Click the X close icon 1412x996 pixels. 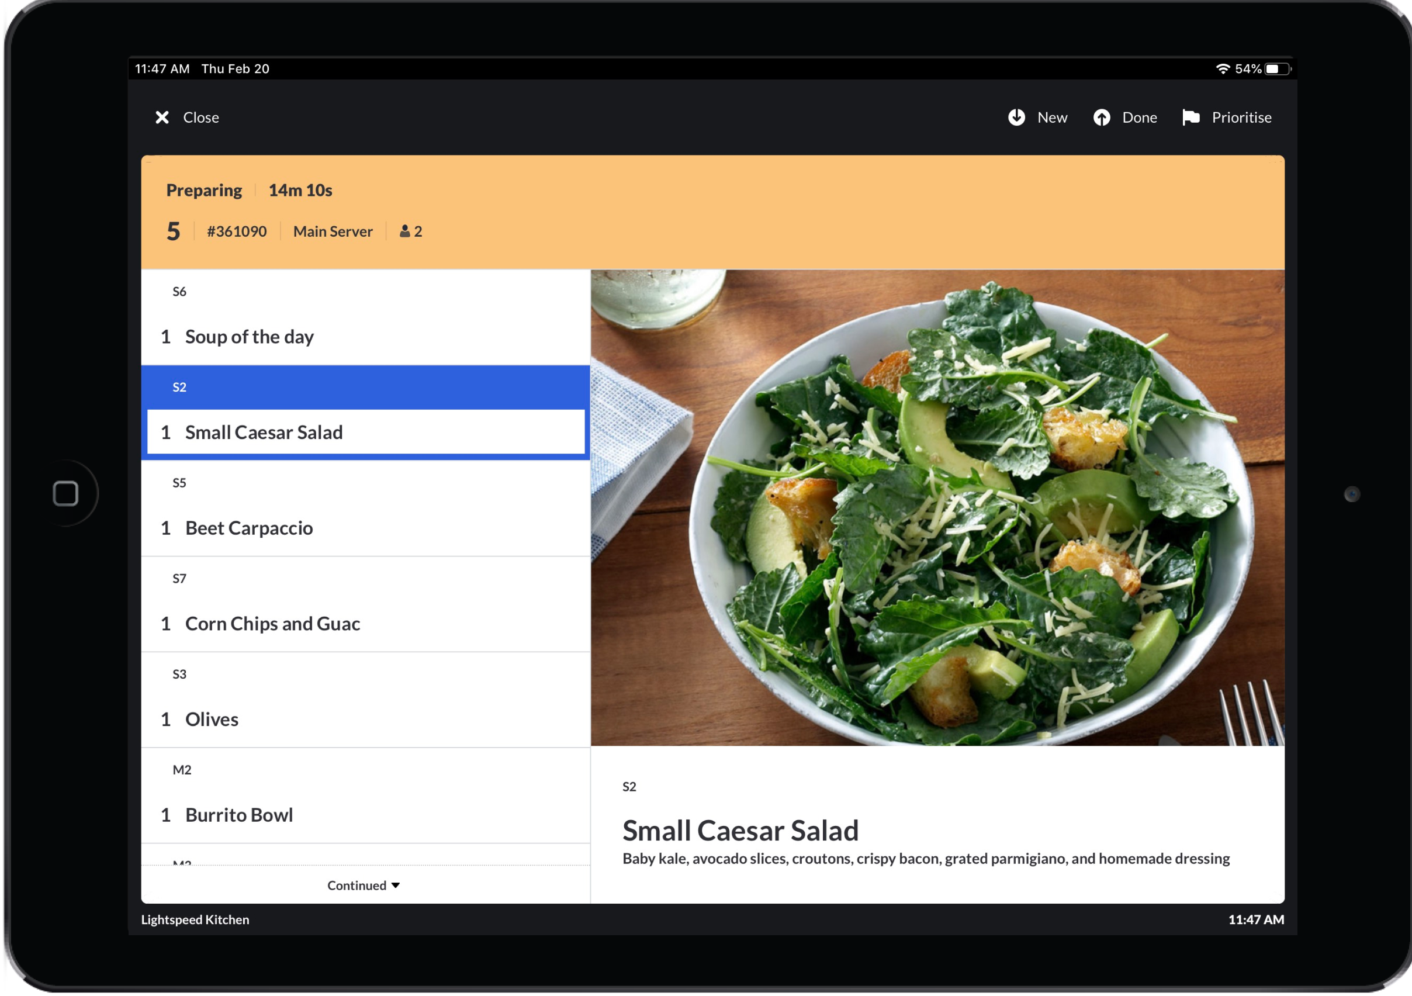pos(162,117)
